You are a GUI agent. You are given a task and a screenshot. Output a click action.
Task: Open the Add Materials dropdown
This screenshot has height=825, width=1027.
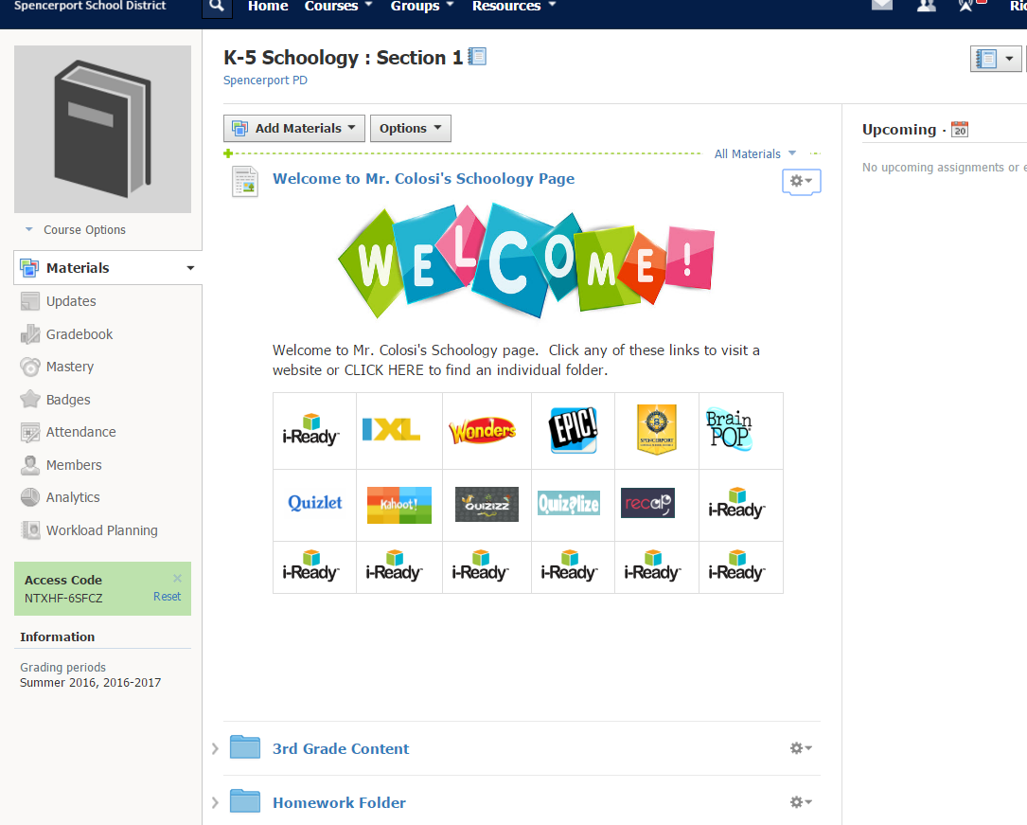[x=293, y=129]
